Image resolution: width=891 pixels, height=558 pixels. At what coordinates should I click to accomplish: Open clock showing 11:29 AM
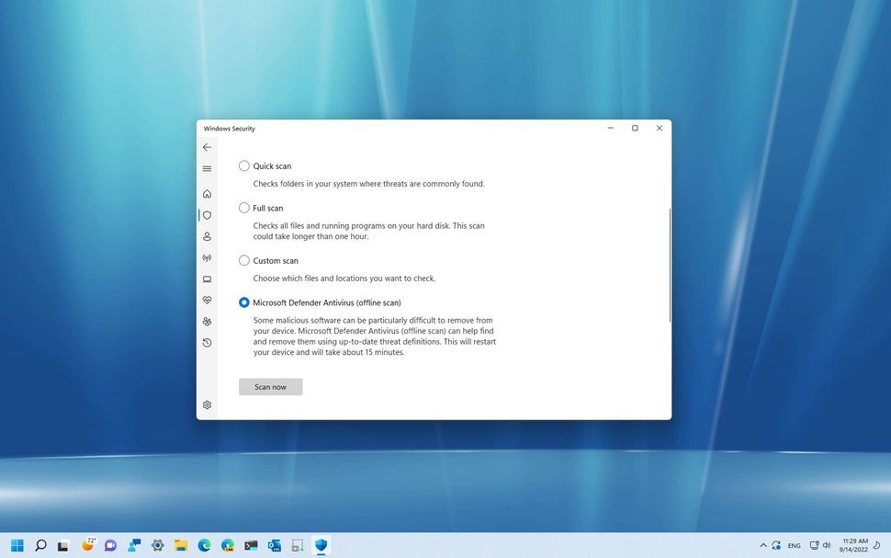(x=854, y=545)
